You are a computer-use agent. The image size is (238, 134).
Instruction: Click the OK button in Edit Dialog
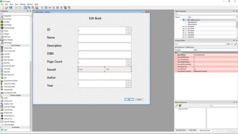click(x=129, y=99)
